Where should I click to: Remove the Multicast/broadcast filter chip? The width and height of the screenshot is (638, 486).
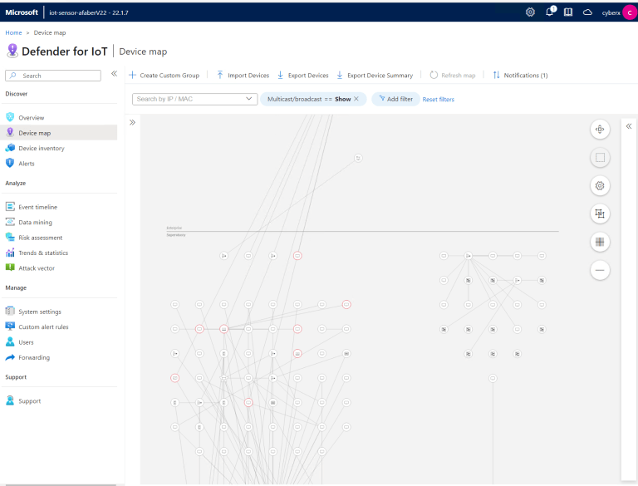(356, 99)
